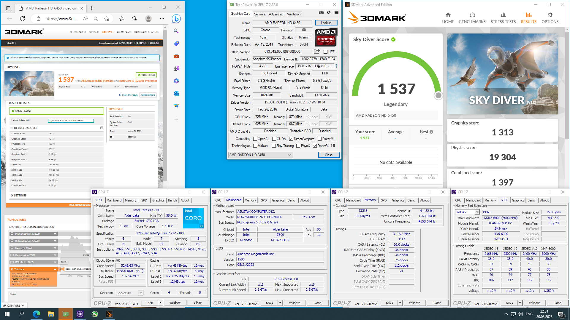Screen dimensions: 570x320
Task: Toggle DirectCompute checkbox in GPU-Z
Action: pos(291,139)
